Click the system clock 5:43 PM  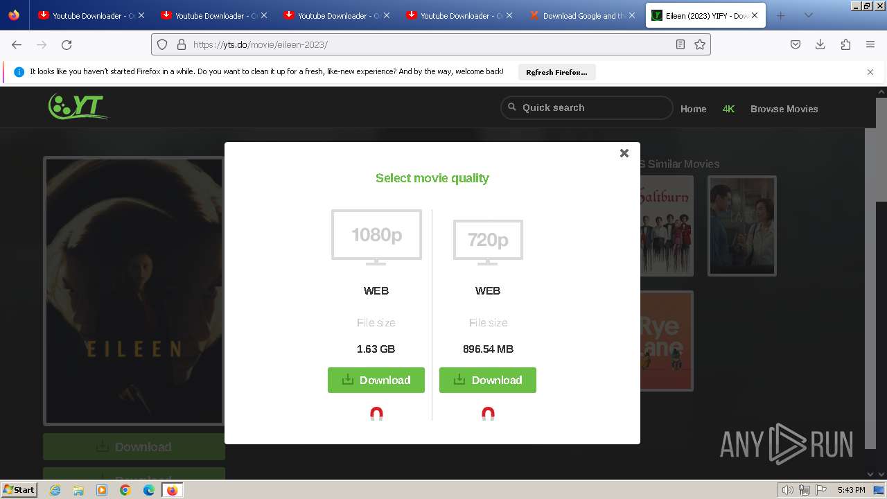coord(851,490)
